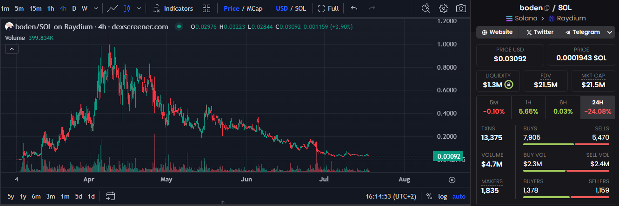The height and width of the screenshot is (206, 619).
Task: Open the Indicators panel
Action: pyautogui.click(x=173, y=8)
